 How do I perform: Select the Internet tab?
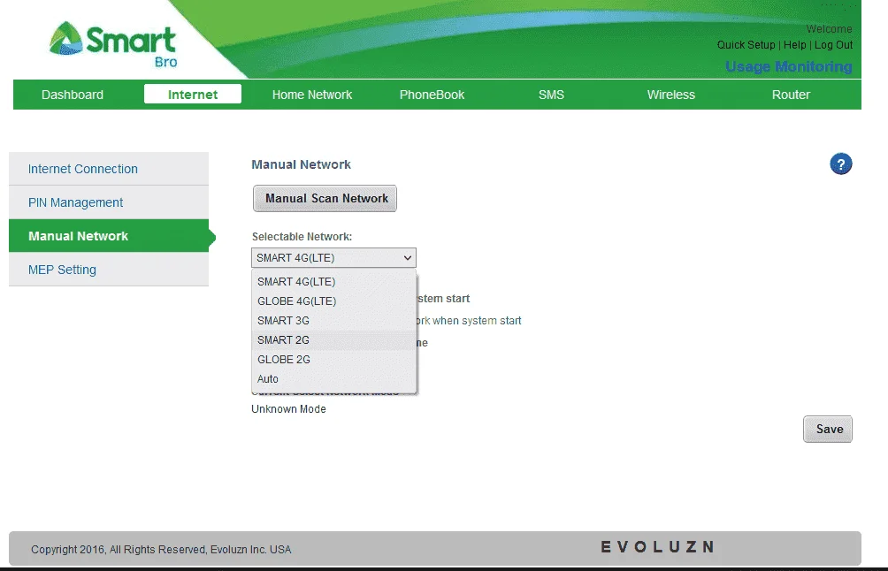(193, 94)
